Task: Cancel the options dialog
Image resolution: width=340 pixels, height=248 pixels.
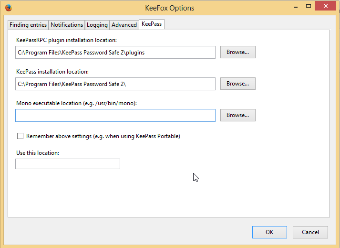Action: point(310,232)
